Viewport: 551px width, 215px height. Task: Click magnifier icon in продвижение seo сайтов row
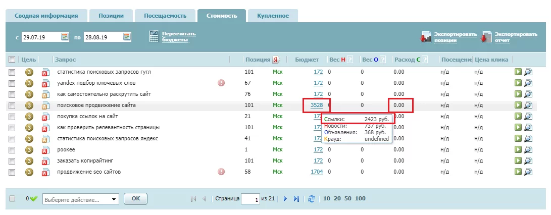coord(528,172)
